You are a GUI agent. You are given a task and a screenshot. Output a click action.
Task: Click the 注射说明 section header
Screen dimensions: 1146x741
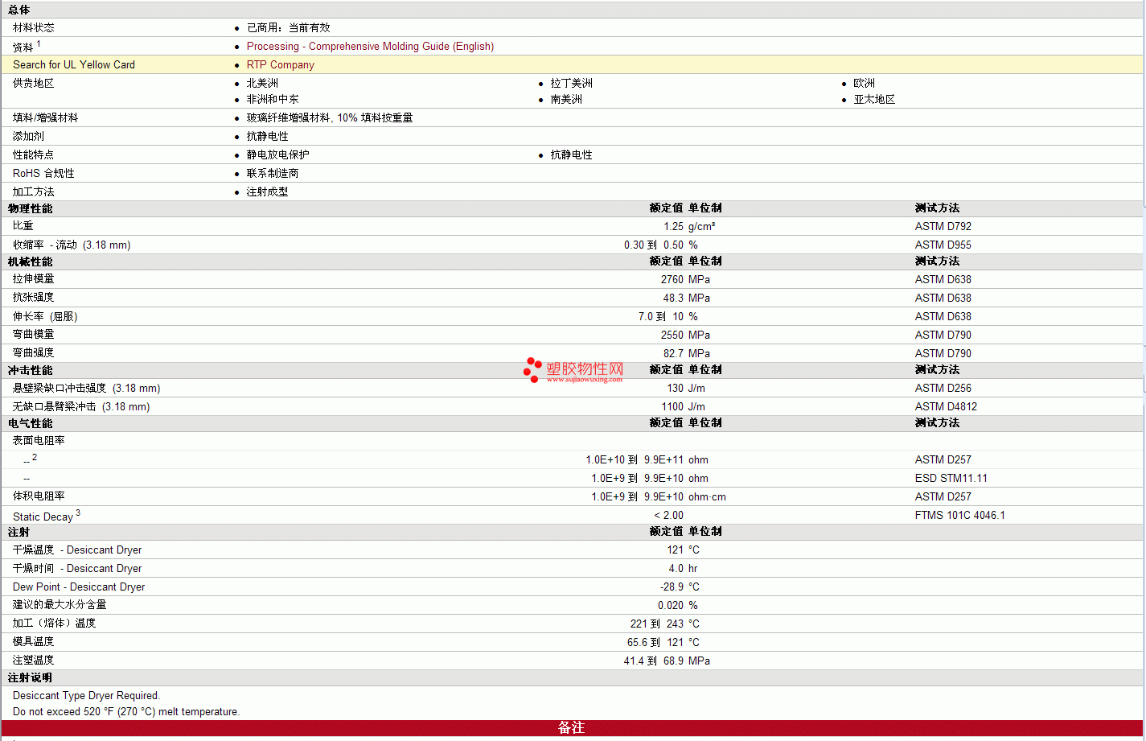click(x=31, y=678)
